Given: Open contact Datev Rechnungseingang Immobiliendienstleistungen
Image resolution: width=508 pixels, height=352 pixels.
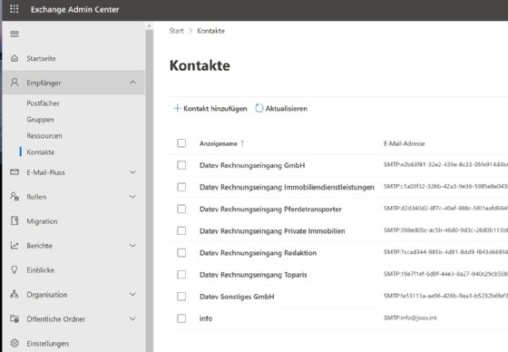Looking at the screenshot, I should pyautogui.click(x=287, y=187).
